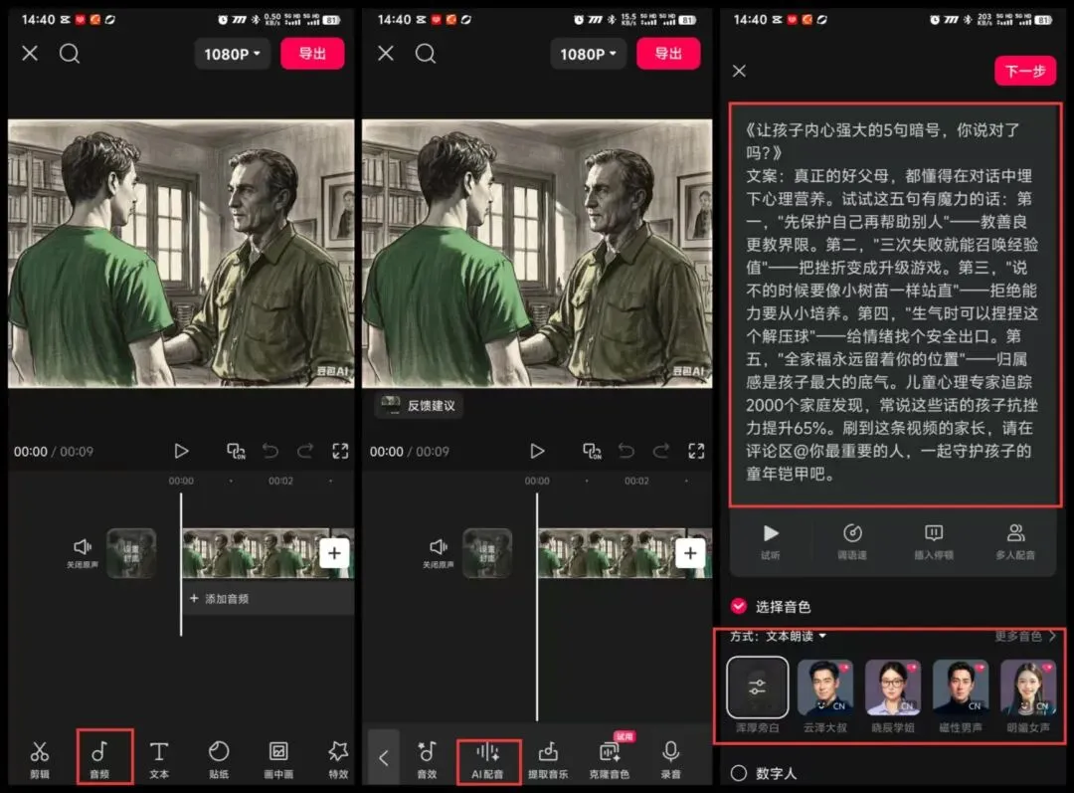Open 音频 (audio) tool in left screen

(x=100, y=759)
